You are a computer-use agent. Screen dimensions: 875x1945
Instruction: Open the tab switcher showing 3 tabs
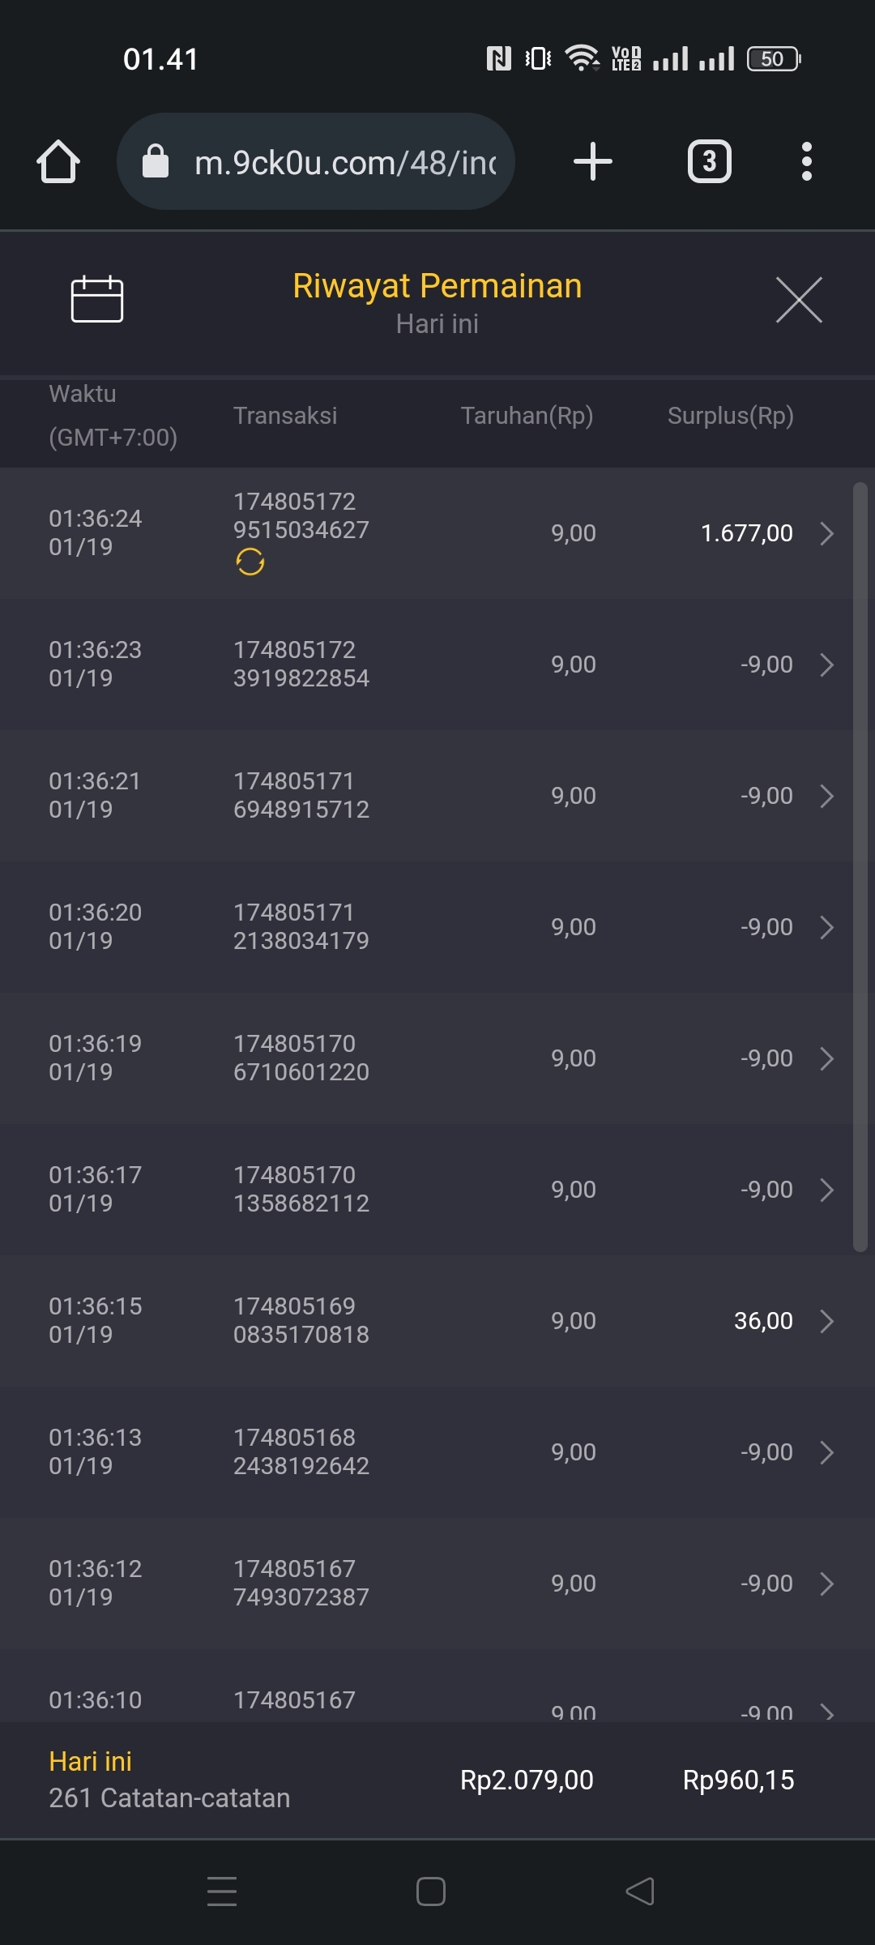[709, 161]
